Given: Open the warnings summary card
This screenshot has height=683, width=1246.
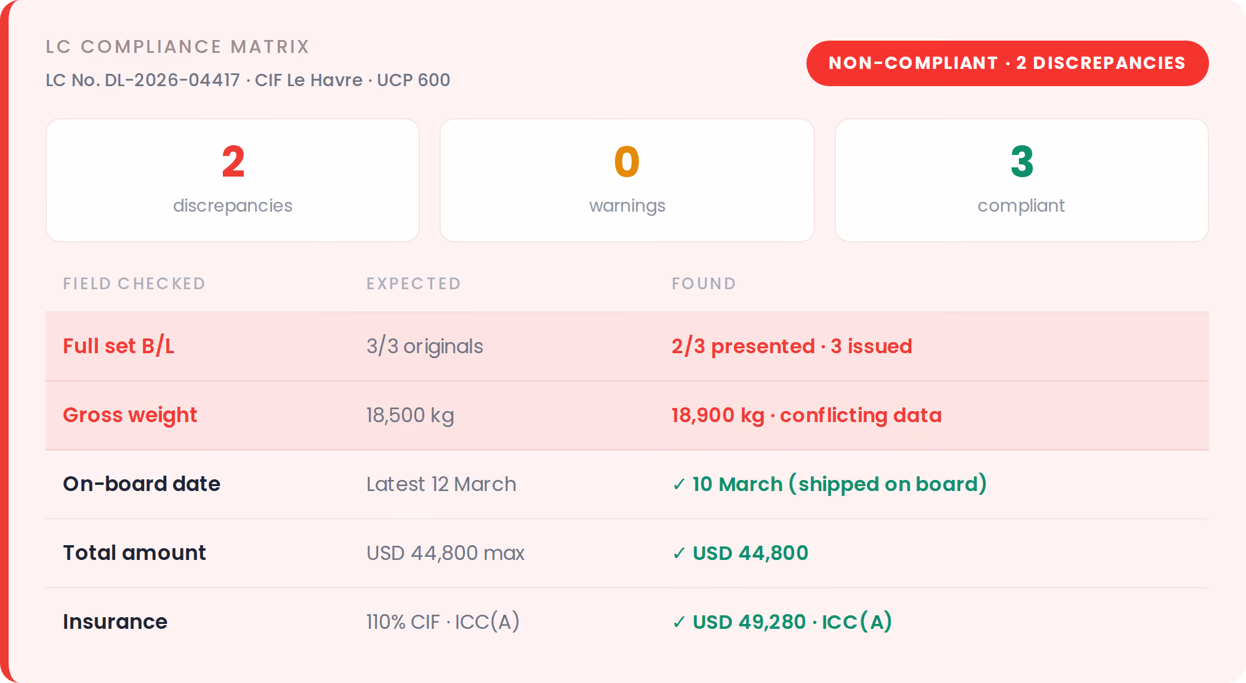Looking at the screenshot, I should pyautogui.click(x=627, y=180).
